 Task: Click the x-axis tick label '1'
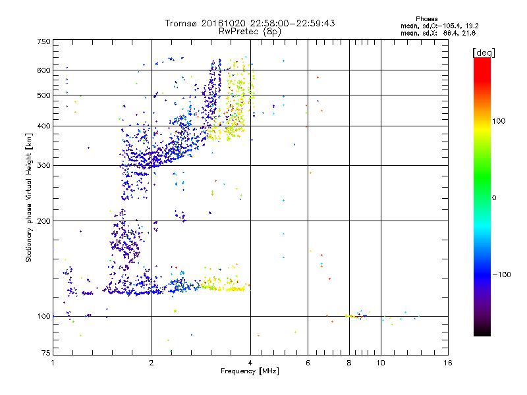click(x=53, y=363)
